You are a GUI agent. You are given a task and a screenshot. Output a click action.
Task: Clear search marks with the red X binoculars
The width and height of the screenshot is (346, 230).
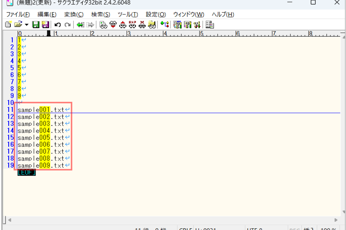142,25
